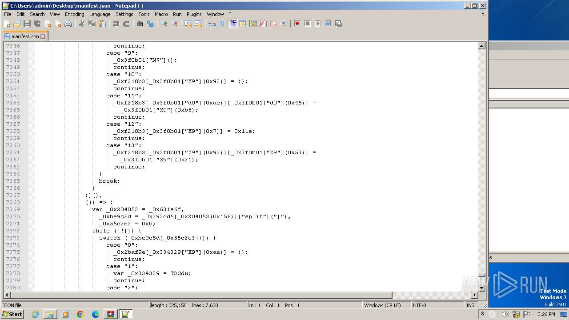Toggle show all characters
Viewport: 569px width, 320px height.
click(x=222, y=24)
